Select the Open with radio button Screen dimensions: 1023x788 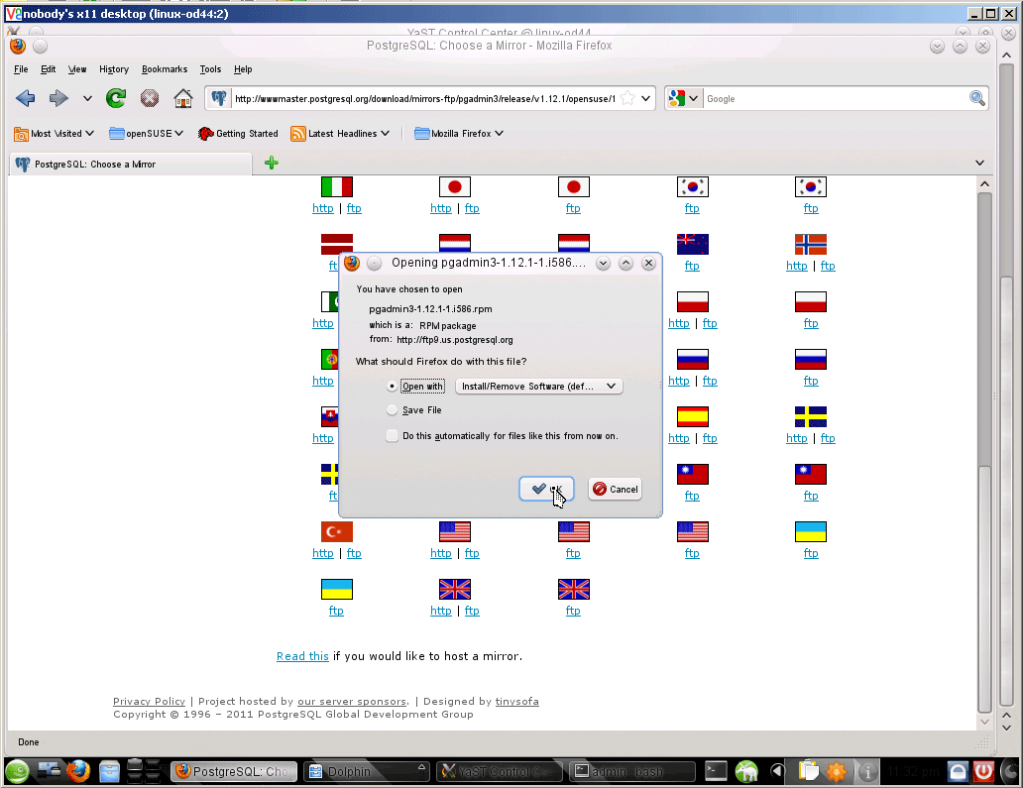click(x=392, y=387)
